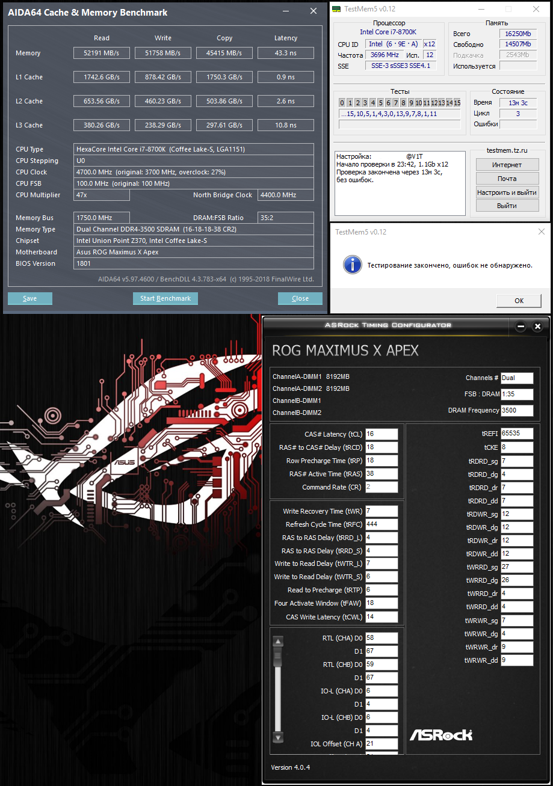Image resolution: width=553 pixels, height=786 pixels.
Task: Click test number 15 box in Тесты
Action: (457, 103)
